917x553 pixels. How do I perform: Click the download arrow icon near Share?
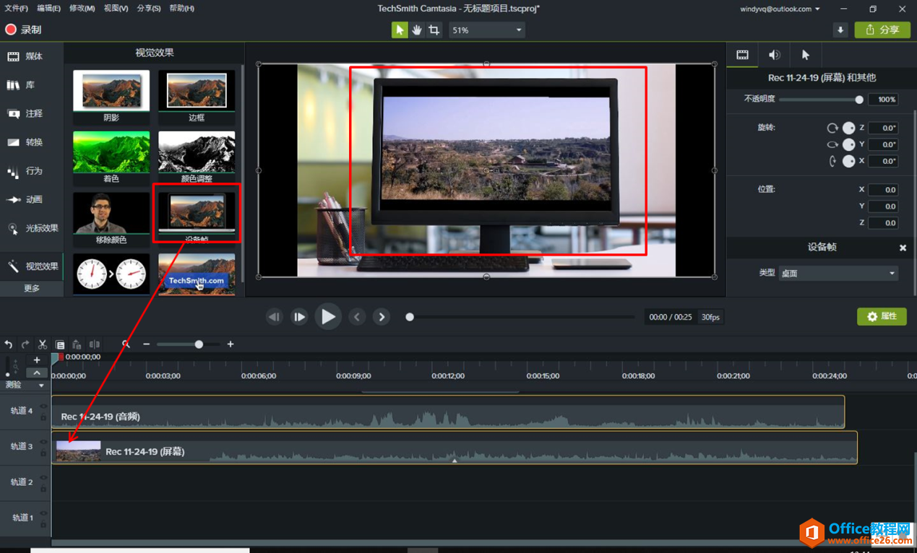(840, 30)
